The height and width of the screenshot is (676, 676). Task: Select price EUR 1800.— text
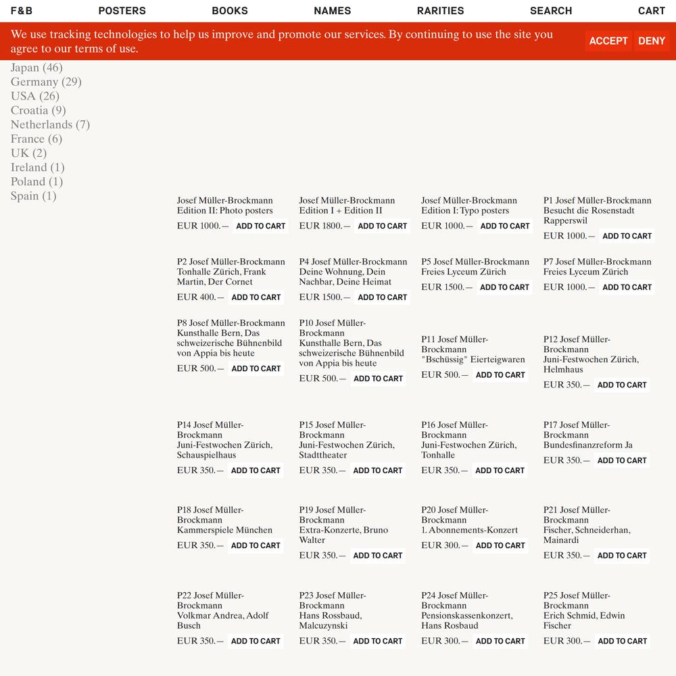[x=324, y=226]
